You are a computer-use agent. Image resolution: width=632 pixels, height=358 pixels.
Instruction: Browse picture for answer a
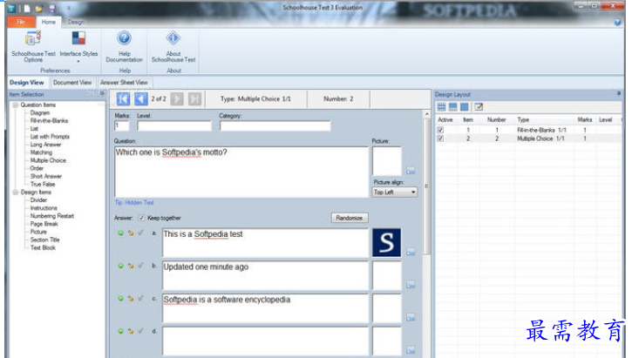pos(411,252)
